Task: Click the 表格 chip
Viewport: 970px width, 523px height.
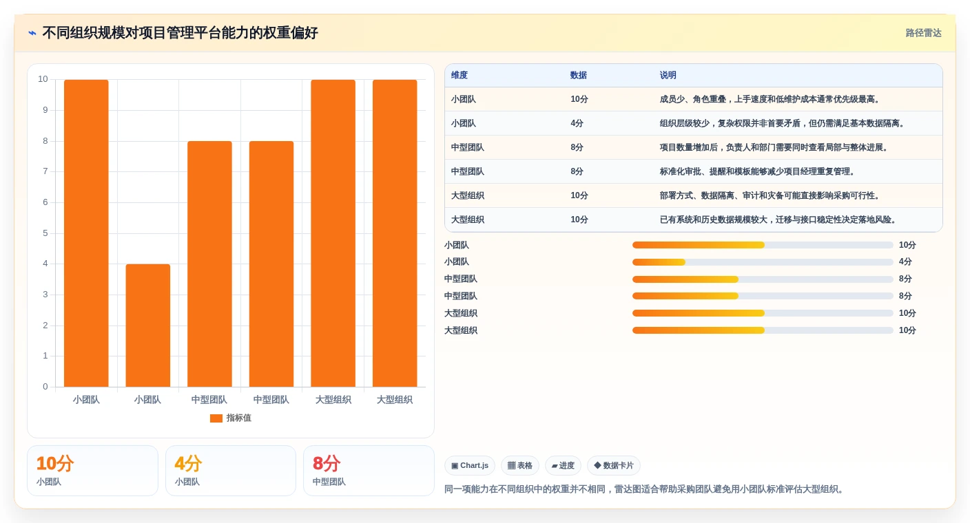Action: (x=520, y=466)
